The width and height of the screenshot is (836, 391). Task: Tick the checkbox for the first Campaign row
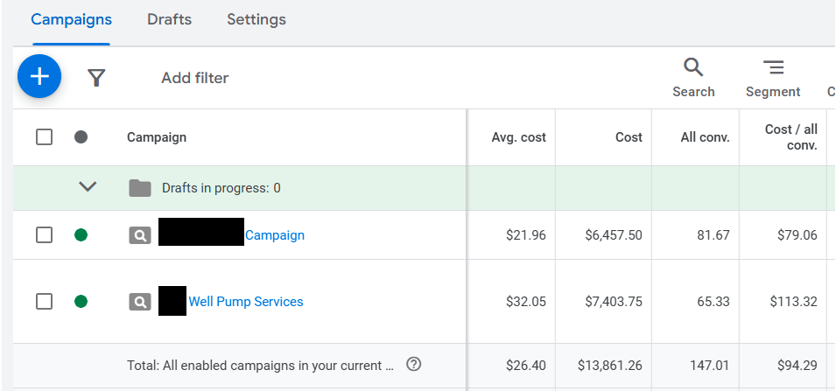point(45,235)
